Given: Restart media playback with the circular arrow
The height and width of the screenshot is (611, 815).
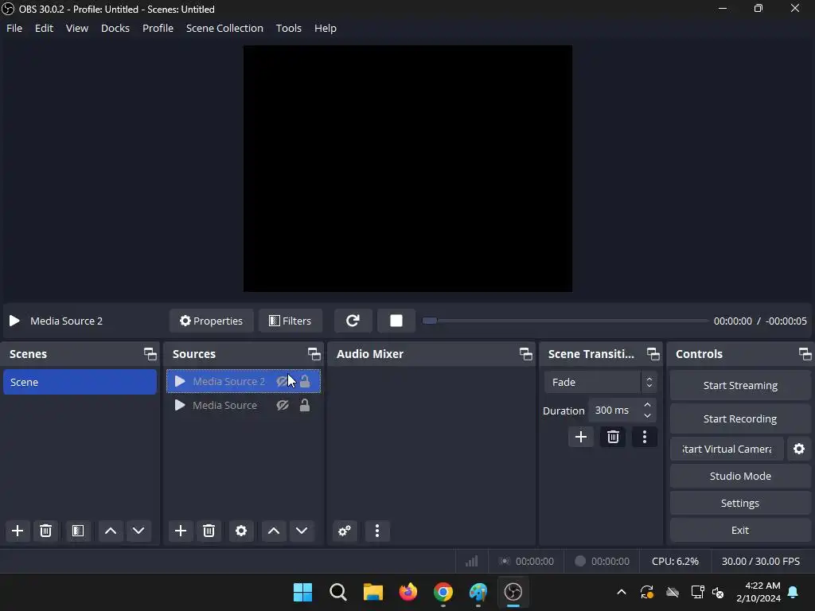Looking at the screenshot, I should coord(353,321).
